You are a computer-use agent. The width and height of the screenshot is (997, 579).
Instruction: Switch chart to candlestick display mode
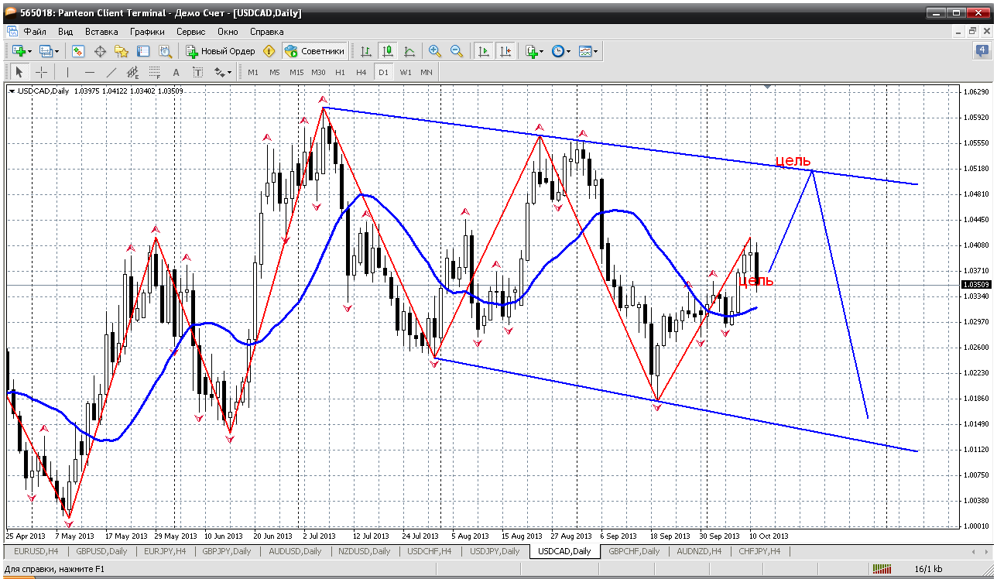pos(388,51)
